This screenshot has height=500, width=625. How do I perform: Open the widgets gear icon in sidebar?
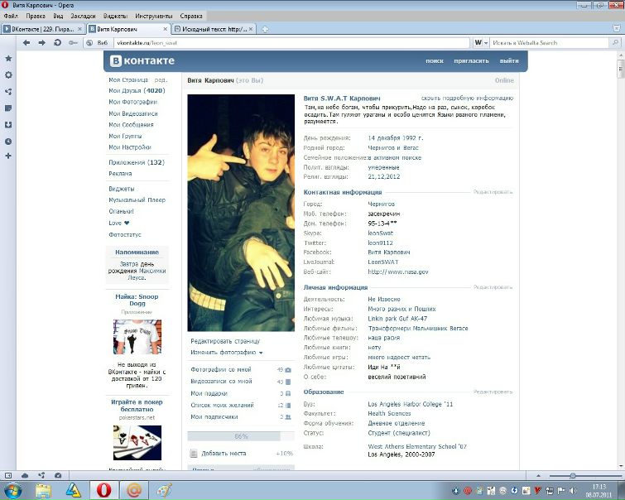click(x=8, y=75)
